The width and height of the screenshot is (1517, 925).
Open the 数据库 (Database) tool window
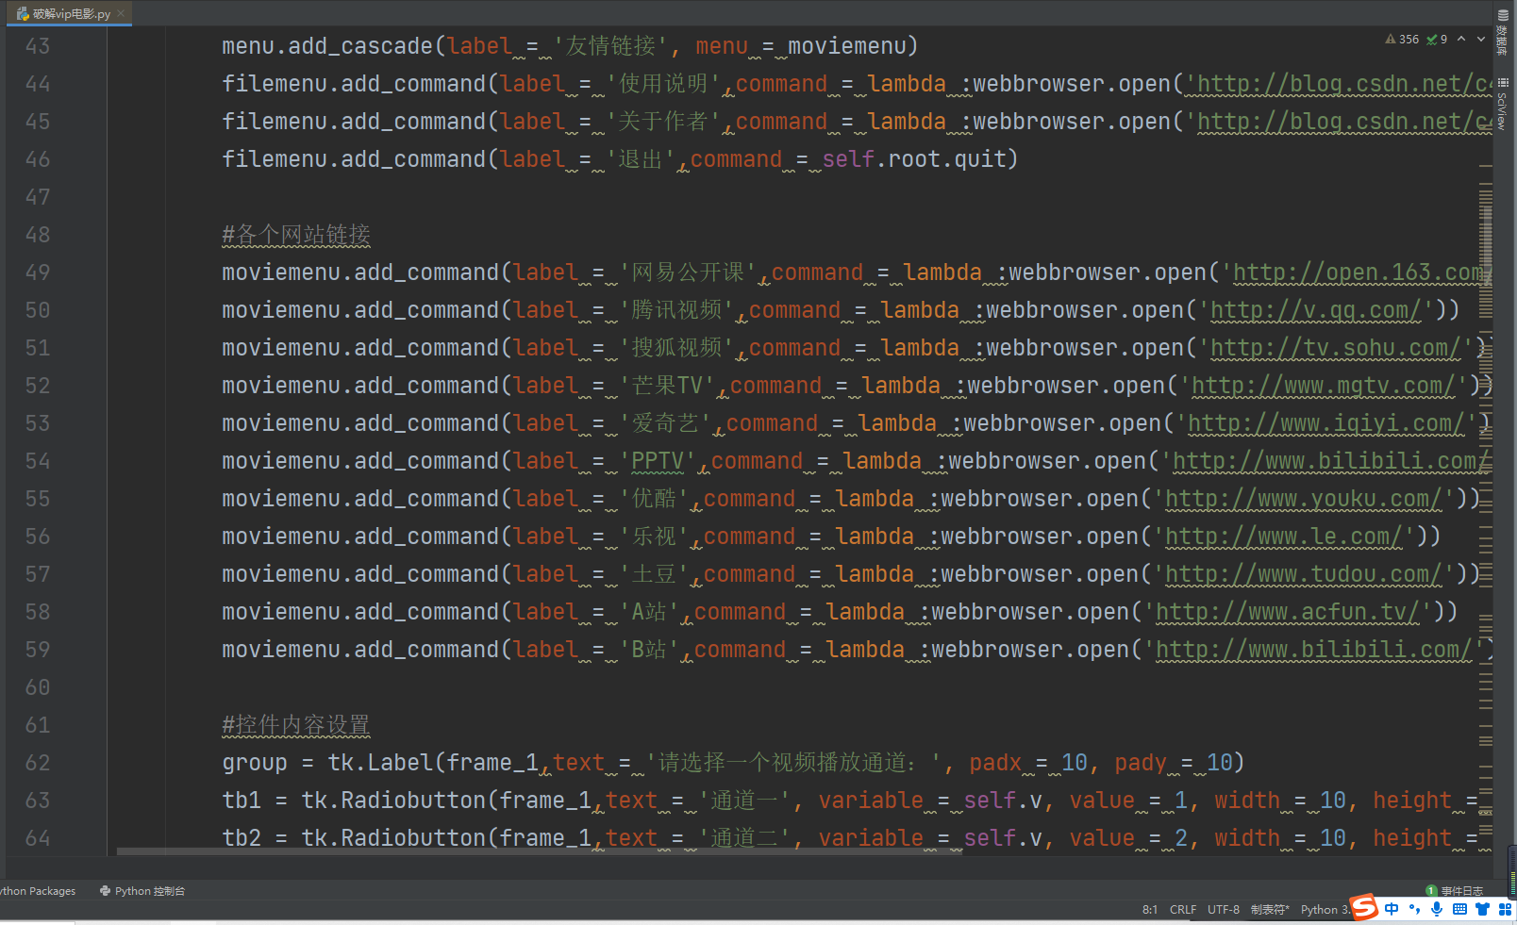(x=1503, y=32)
